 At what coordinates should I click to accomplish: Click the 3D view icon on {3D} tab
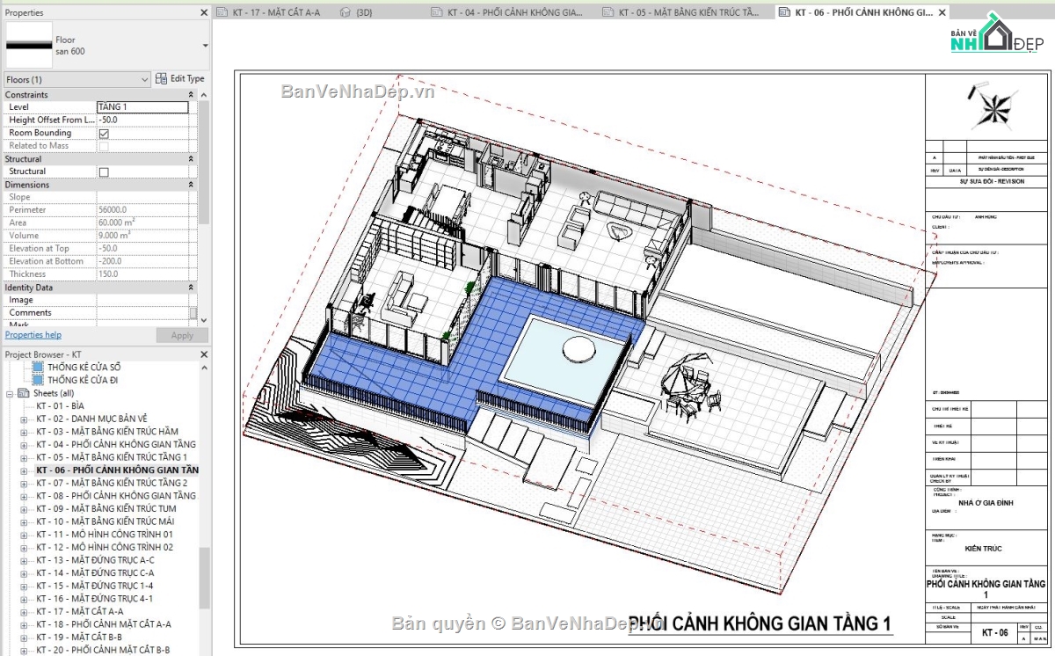tap(346, 12)
